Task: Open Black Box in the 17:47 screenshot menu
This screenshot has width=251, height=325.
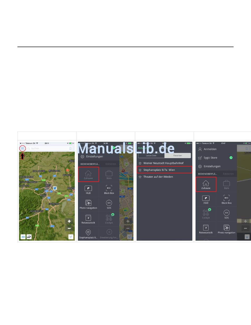Action: (226, 199)
